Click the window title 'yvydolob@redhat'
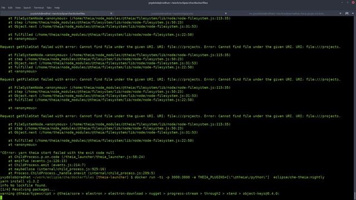 pos(178,3)
